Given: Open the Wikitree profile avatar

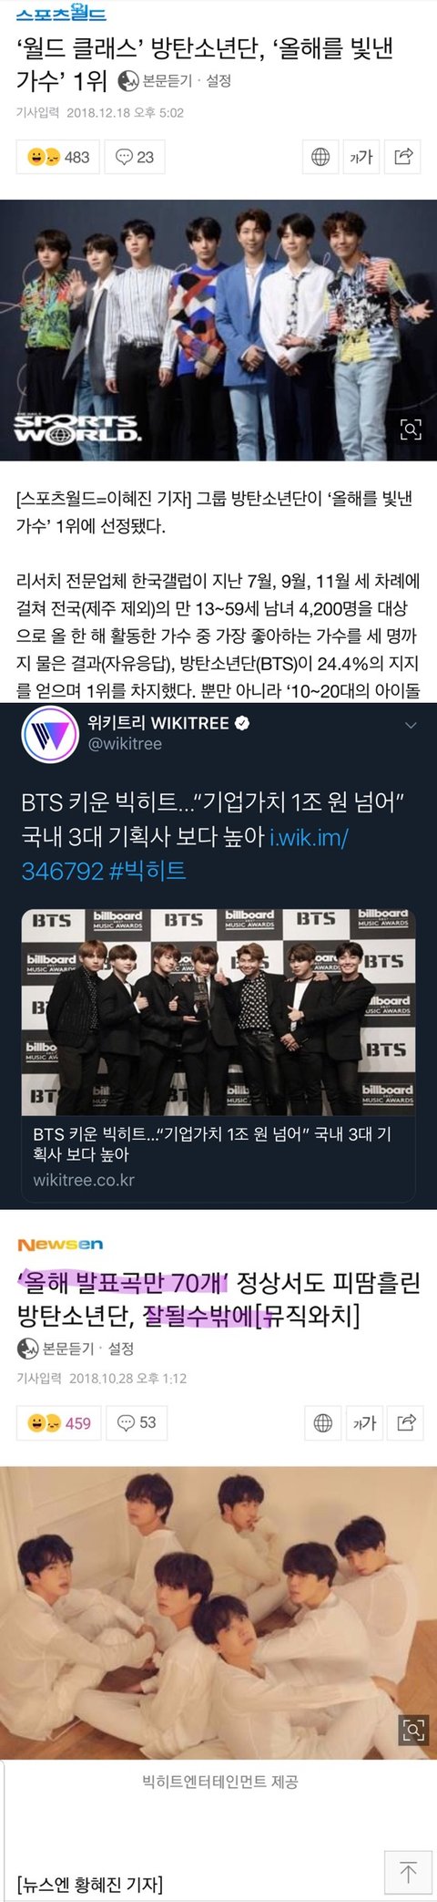Looking at the screenshot, I should [49, 735].
